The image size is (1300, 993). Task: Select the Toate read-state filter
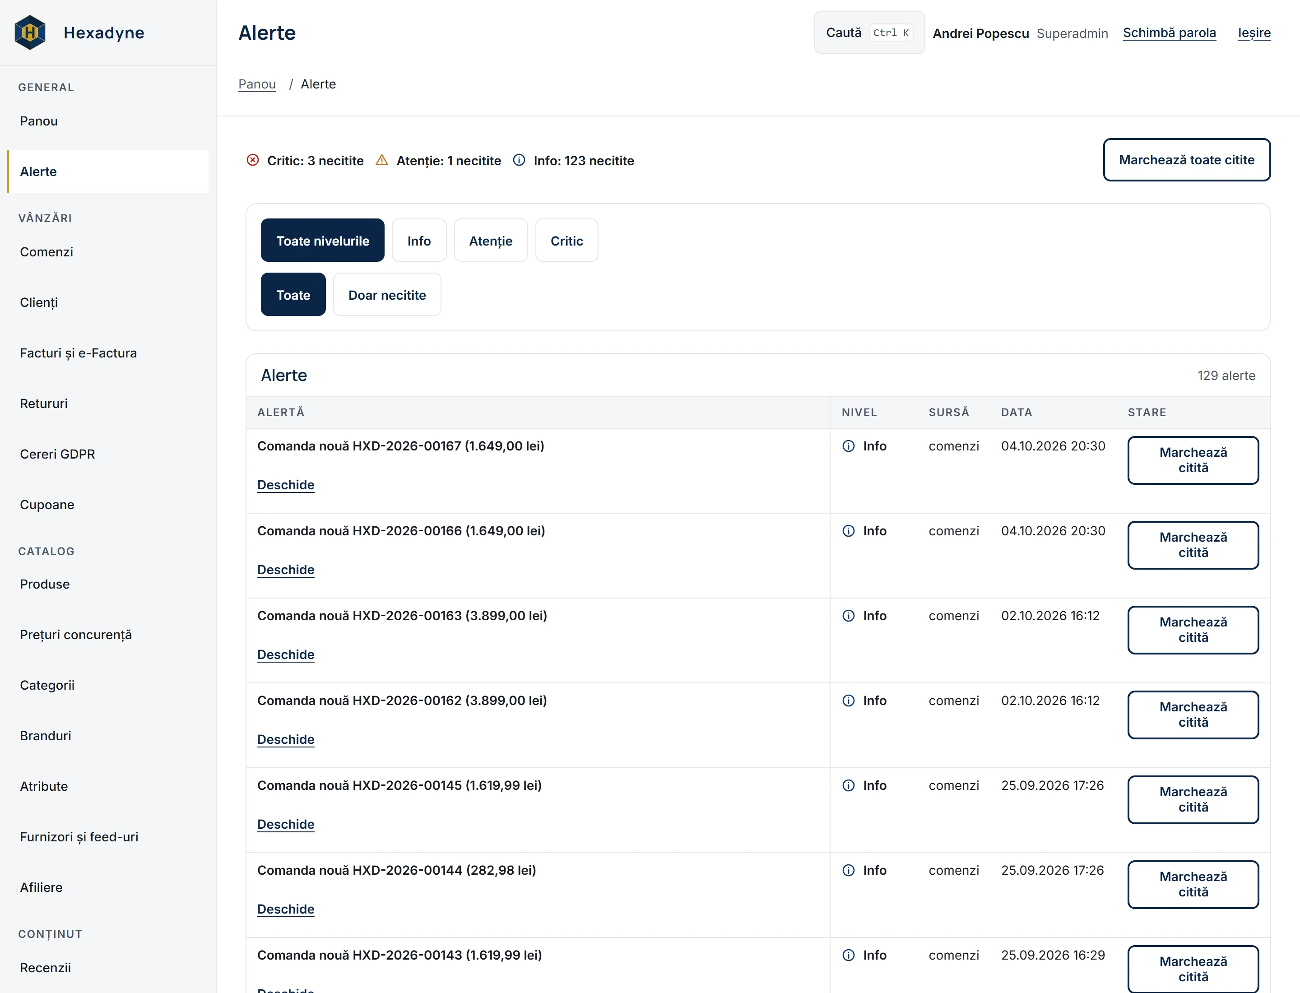tap(293, 295)
